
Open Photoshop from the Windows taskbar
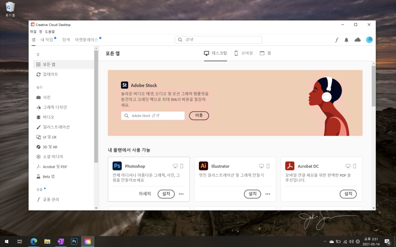(74, 241)
